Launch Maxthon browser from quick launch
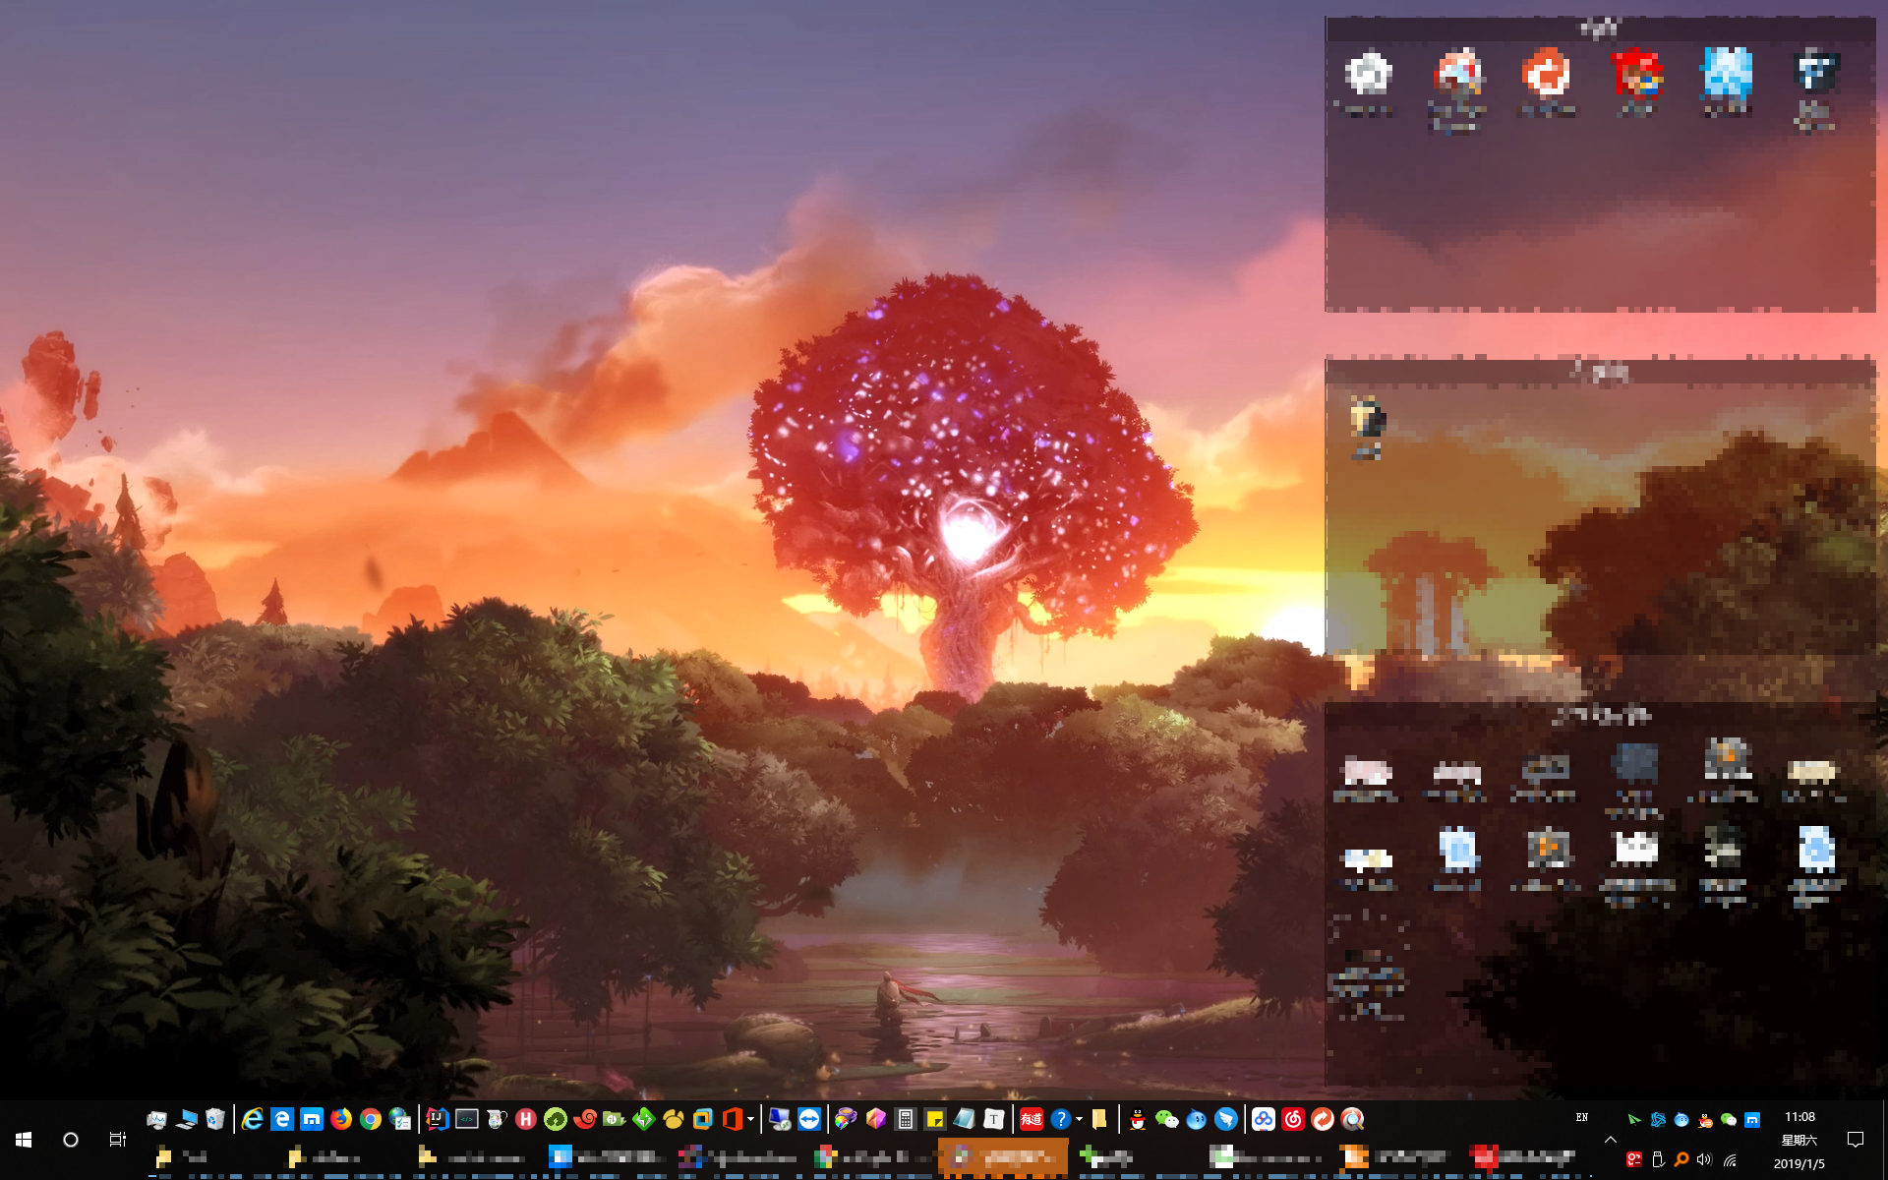The width and height of the screenshot is (1888, 1180). coord(312,1119)
